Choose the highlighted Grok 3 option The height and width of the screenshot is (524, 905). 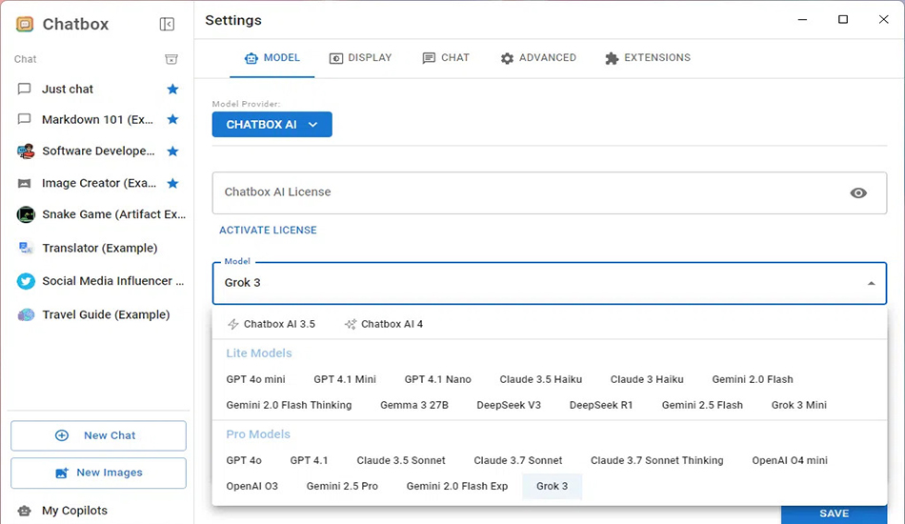coord(553,486)
